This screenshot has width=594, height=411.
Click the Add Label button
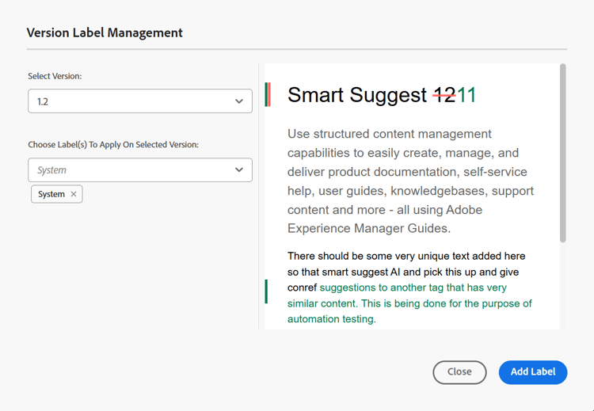click(x=533, y=372)
